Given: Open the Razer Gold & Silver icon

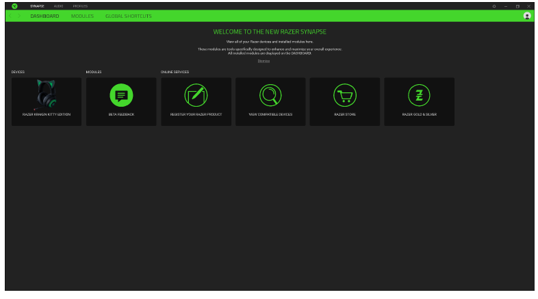Looking at the screenshot, I should [420, 95].
